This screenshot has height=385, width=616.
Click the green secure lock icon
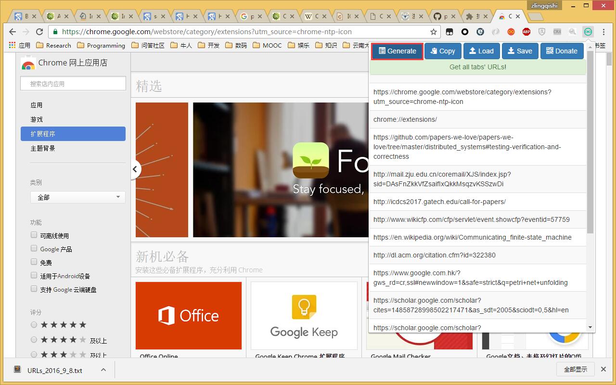(x=56, y=32)
